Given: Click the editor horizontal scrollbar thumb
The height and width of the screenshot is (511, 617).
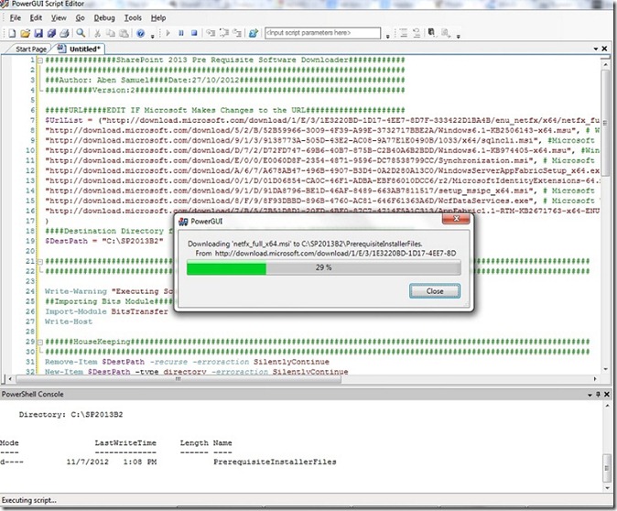Looking at the screenshot, I should (x=178, y=379).
